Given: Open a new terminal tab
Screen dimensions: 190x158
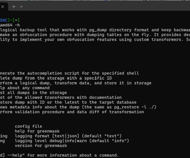Looking at the screenshot, I should [14, 7].
